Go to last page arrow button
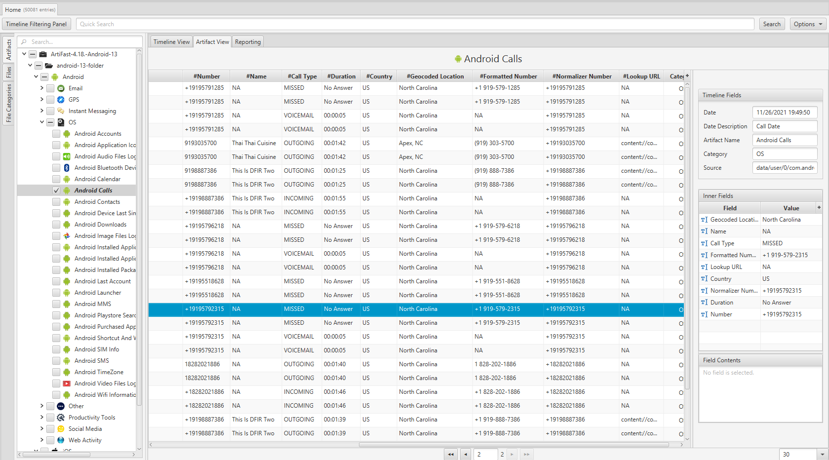Viewport: 829px width, 460px height. tap(527, 455)
